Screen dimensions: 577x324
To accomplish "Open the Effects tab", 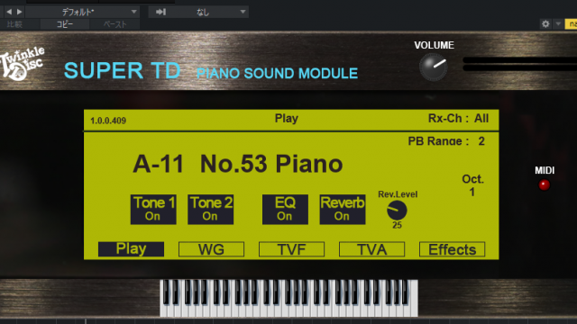I will (x=452, y=249).
